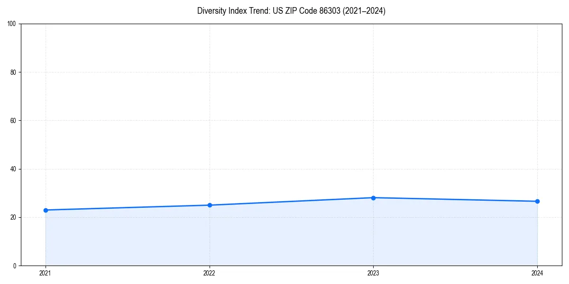Screen dimensions: 569x284
Task: Select the 2023 data point marker
Action: point(374,197)
